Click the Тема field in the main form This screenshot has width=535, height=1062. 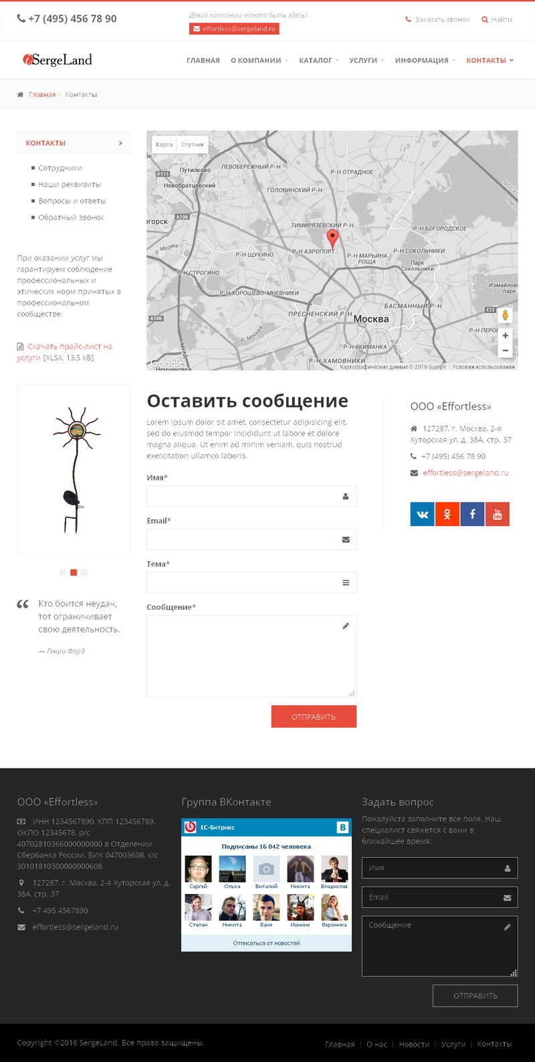[x=251, y=583]
